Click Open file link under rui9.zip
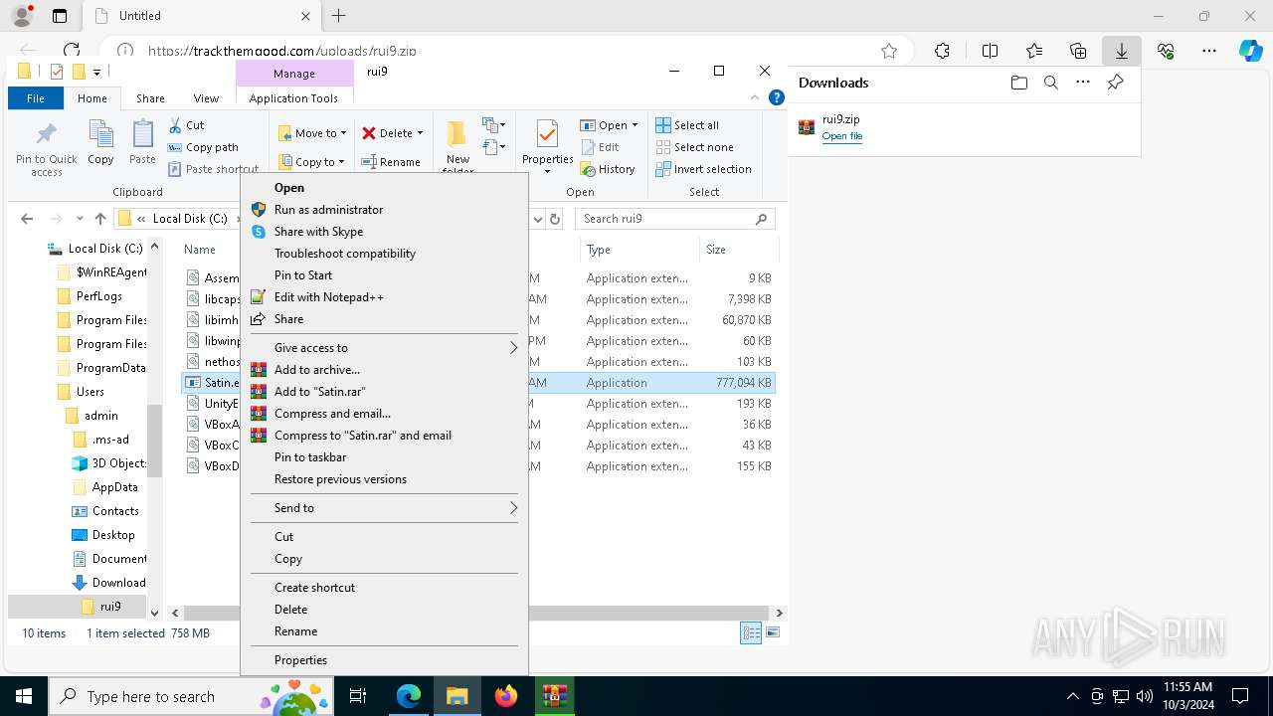 point(841,136)
